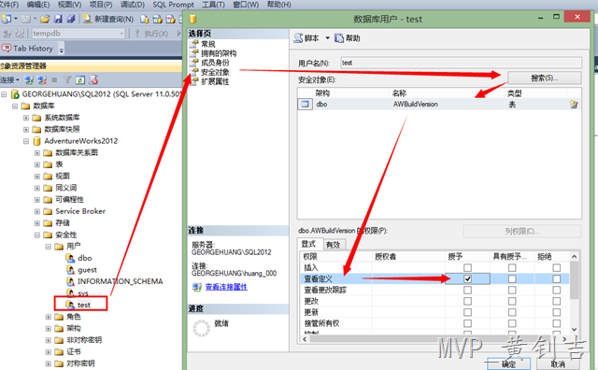The image size is (598, 370).
Task: Check 拒绝 for 插入 permission
Action: (557, 268)
